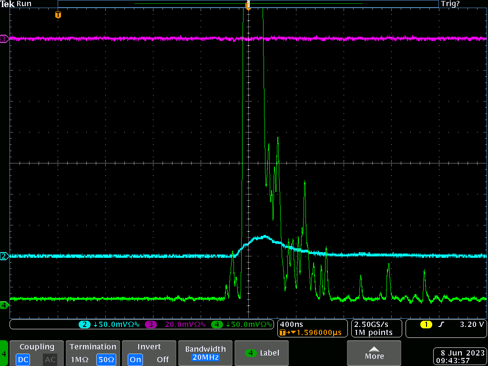Open the 1M points record length readout
This screenshot has width=488, height=366.
coord(374,332)
